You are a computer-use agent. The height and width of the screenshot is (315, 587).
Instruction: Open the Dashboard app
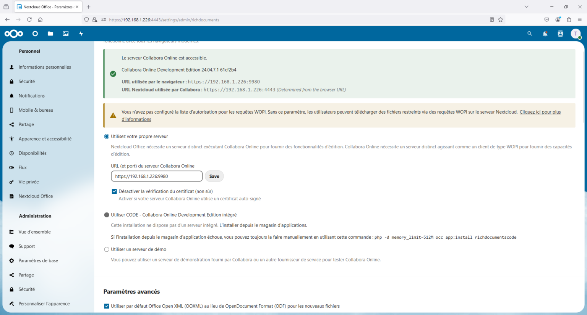point(35,34)
